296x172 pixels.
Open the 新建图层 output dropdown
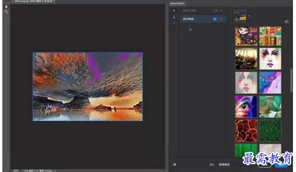point(235,165)
